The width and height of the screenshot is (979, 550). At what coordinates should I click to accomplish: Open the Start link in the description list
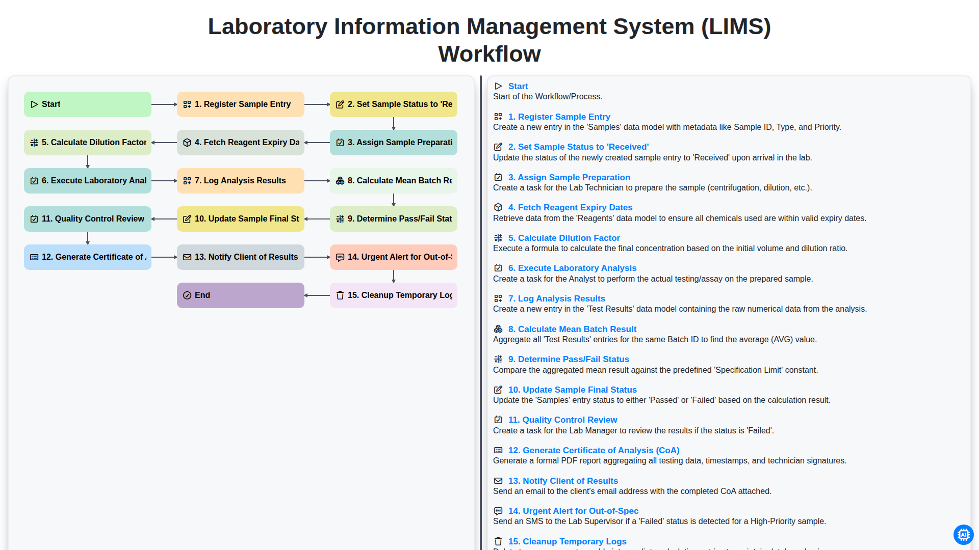click(518, 87)
